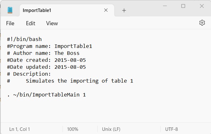211x134 pixels.
Task: Maximize the Notepad window
Action: [x=183, y=6]
